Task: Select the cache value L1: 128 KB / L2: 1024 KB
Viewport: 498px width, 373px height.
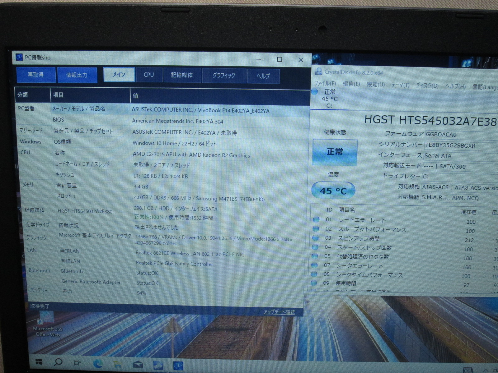Action: [x=160, y=176]
